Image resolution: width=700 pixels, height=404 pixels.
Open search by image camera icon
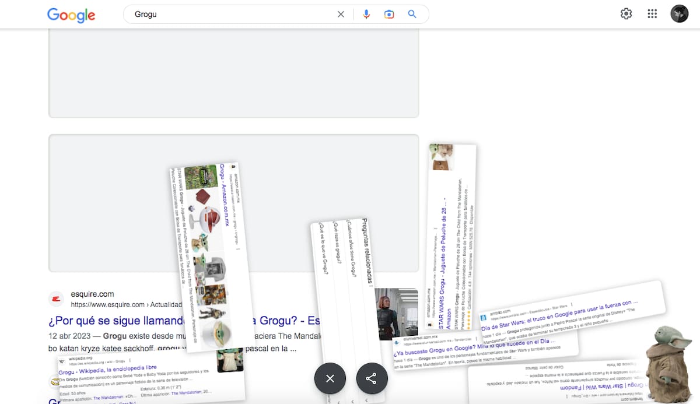point(389,15)
